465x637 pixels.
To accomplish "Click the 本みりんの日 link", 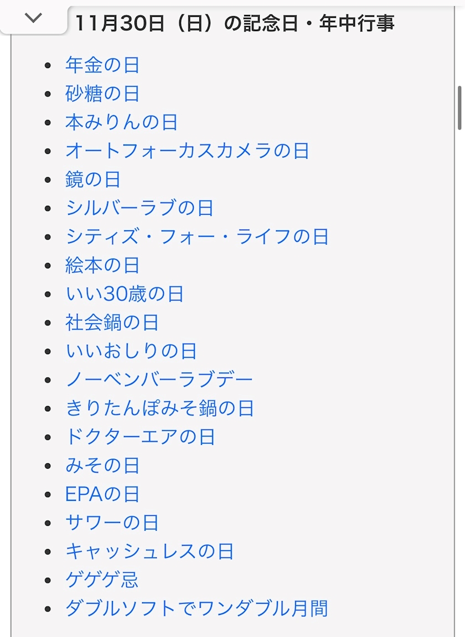I will tap(121, 122).
